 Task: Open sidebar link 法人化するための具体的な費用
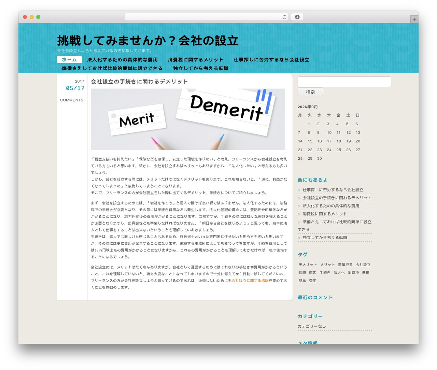point(331,206)
